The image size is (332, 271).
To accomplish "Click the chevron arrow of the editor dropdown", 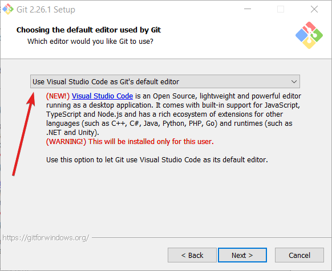I will pyautogui.click(x=294, y=81).
